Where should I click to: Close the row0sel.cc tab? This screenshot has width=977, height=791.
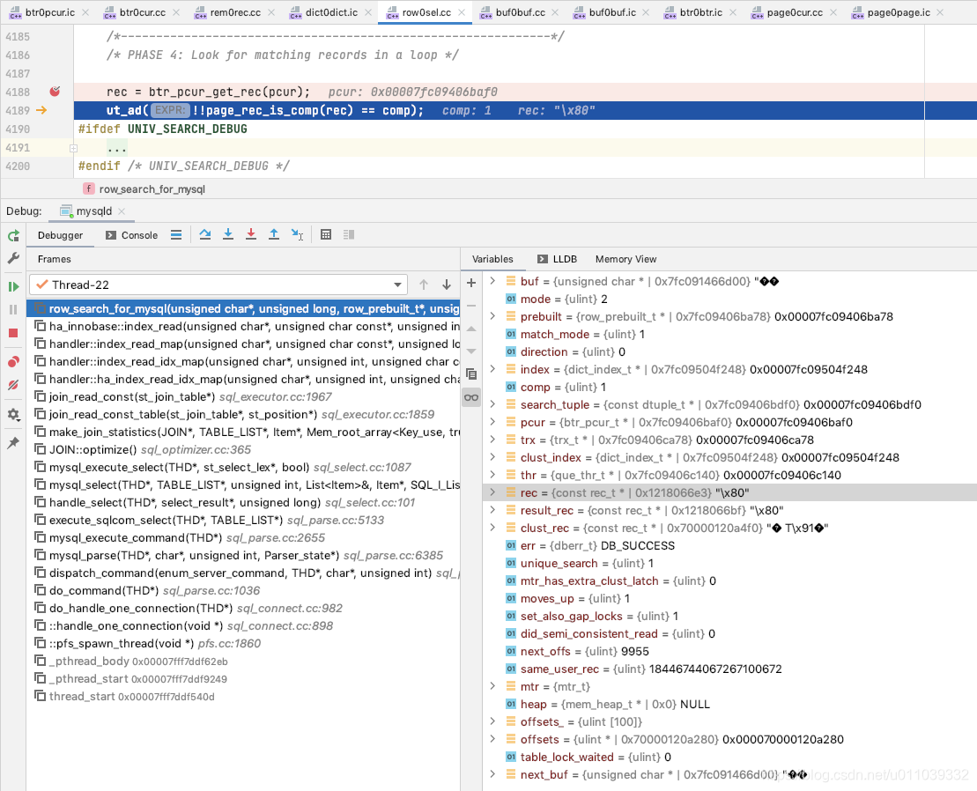pos(462,12)
